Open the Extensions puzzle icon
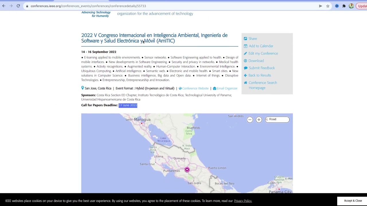The height and width of the screenshot is (206, 367). point(344,6)
